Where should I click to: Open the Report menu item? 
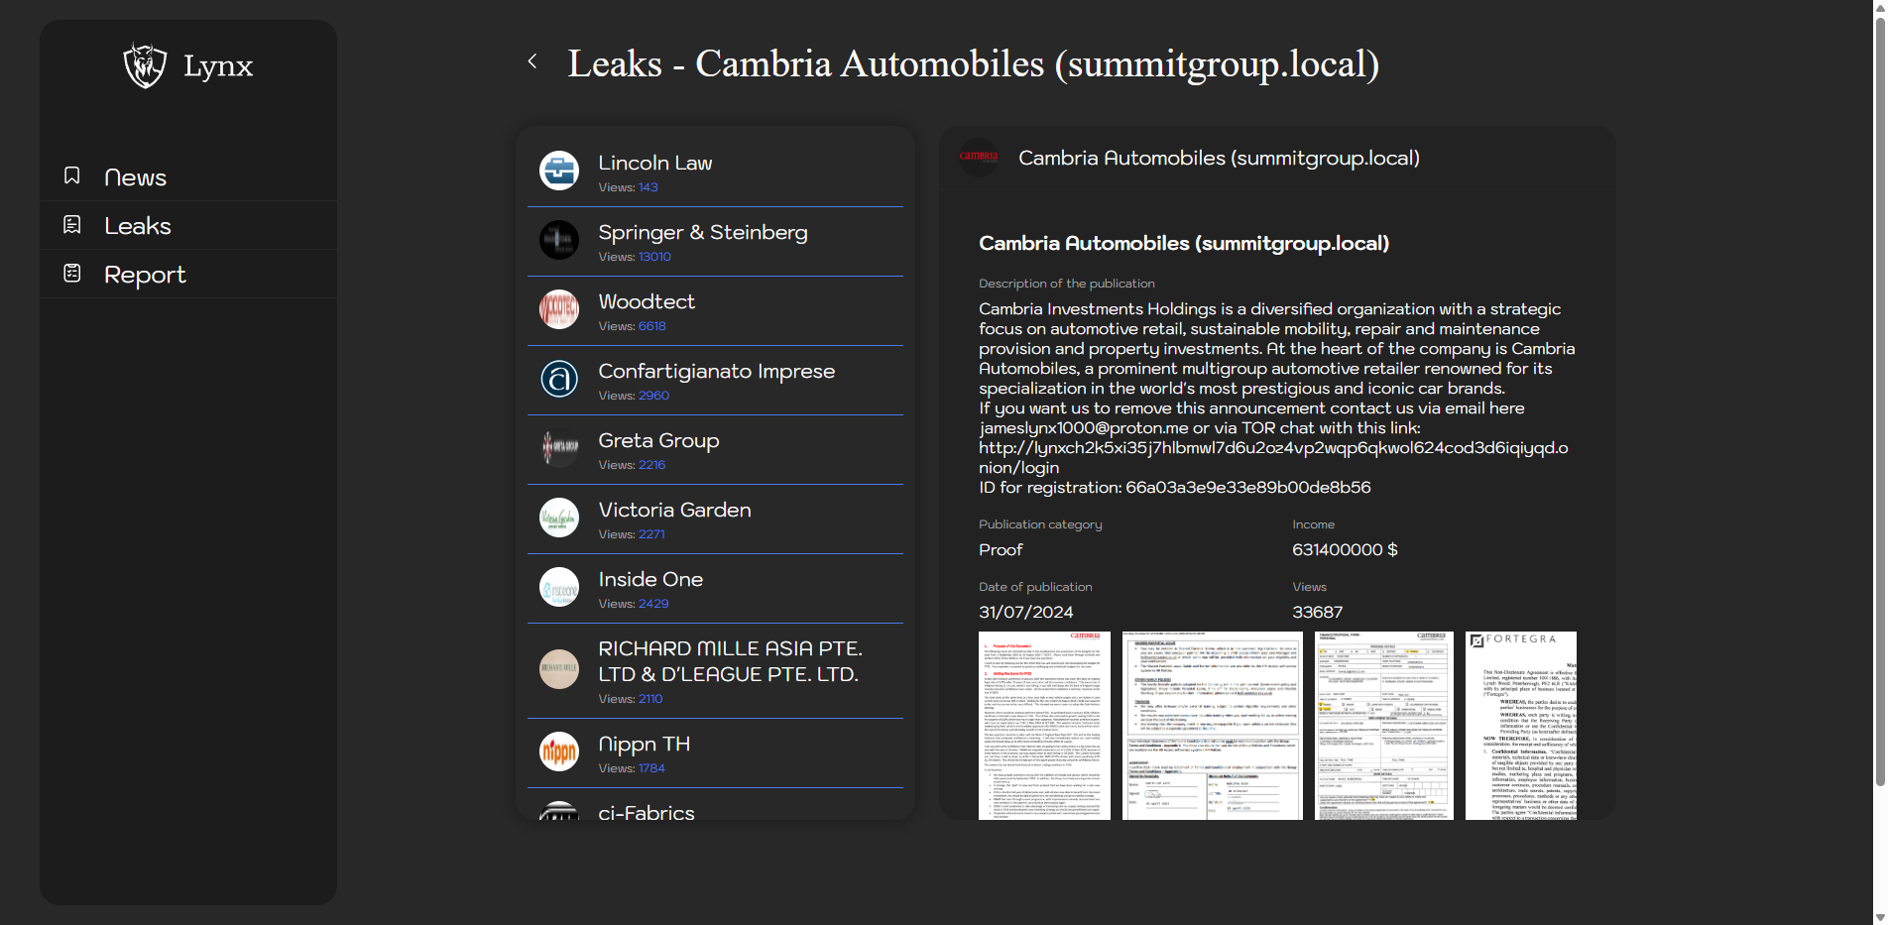[x=145, y=275]
